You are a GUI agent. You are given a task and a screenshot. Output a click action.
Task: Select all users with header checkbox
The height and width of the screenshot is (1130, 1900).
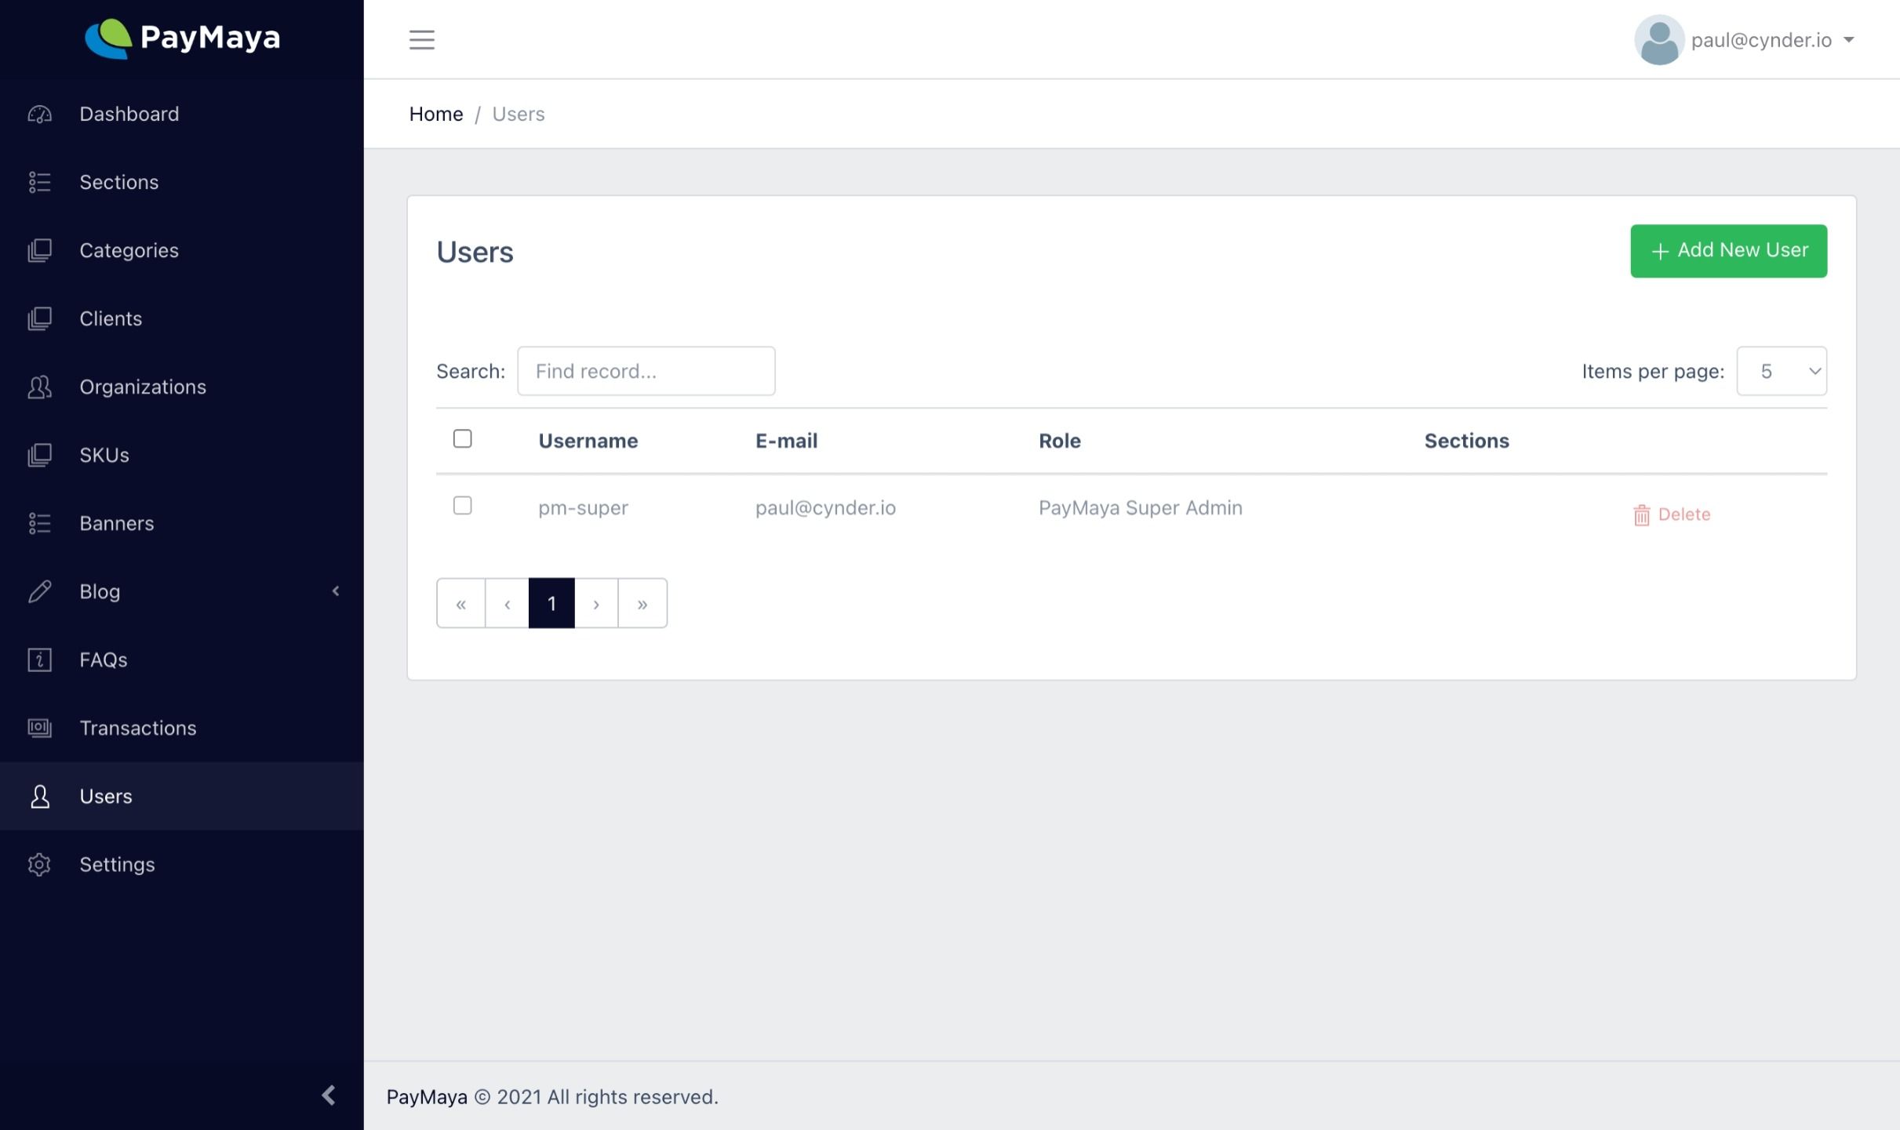point(463,438)
